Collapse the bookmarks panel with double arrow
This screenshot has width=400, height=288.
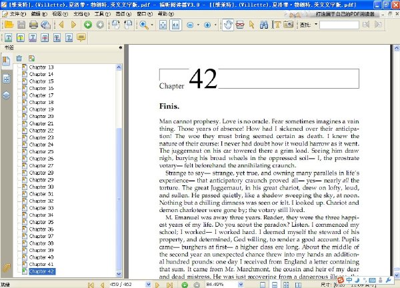[x=121, y=47]
